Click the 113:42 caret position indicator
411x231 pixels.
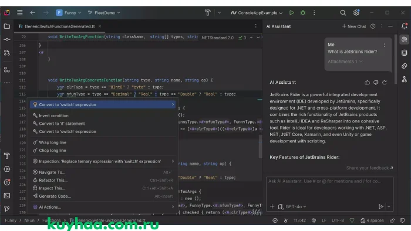point(299,220)
